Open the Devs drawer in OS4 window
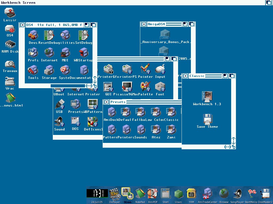The height and width of the screenshot is (204, 273). pyautogui.click(x=33, y=35)
